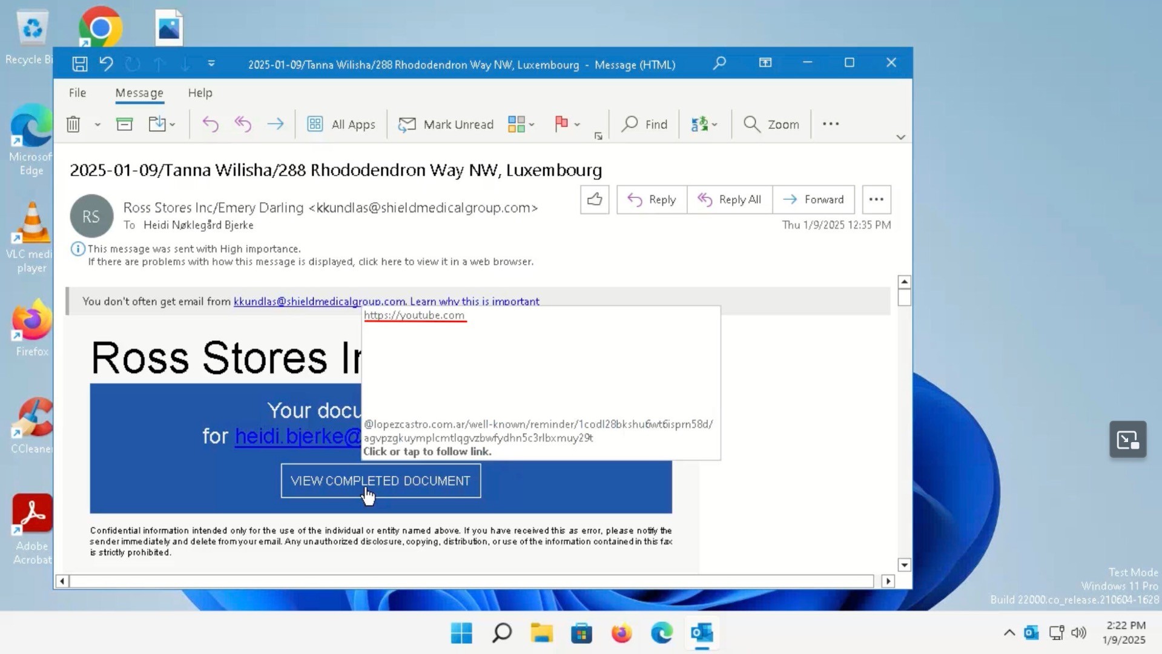Open Microsoft Edge desktop shortcut
Viewport: 1162px width, 654px height.
coord(30,140)
